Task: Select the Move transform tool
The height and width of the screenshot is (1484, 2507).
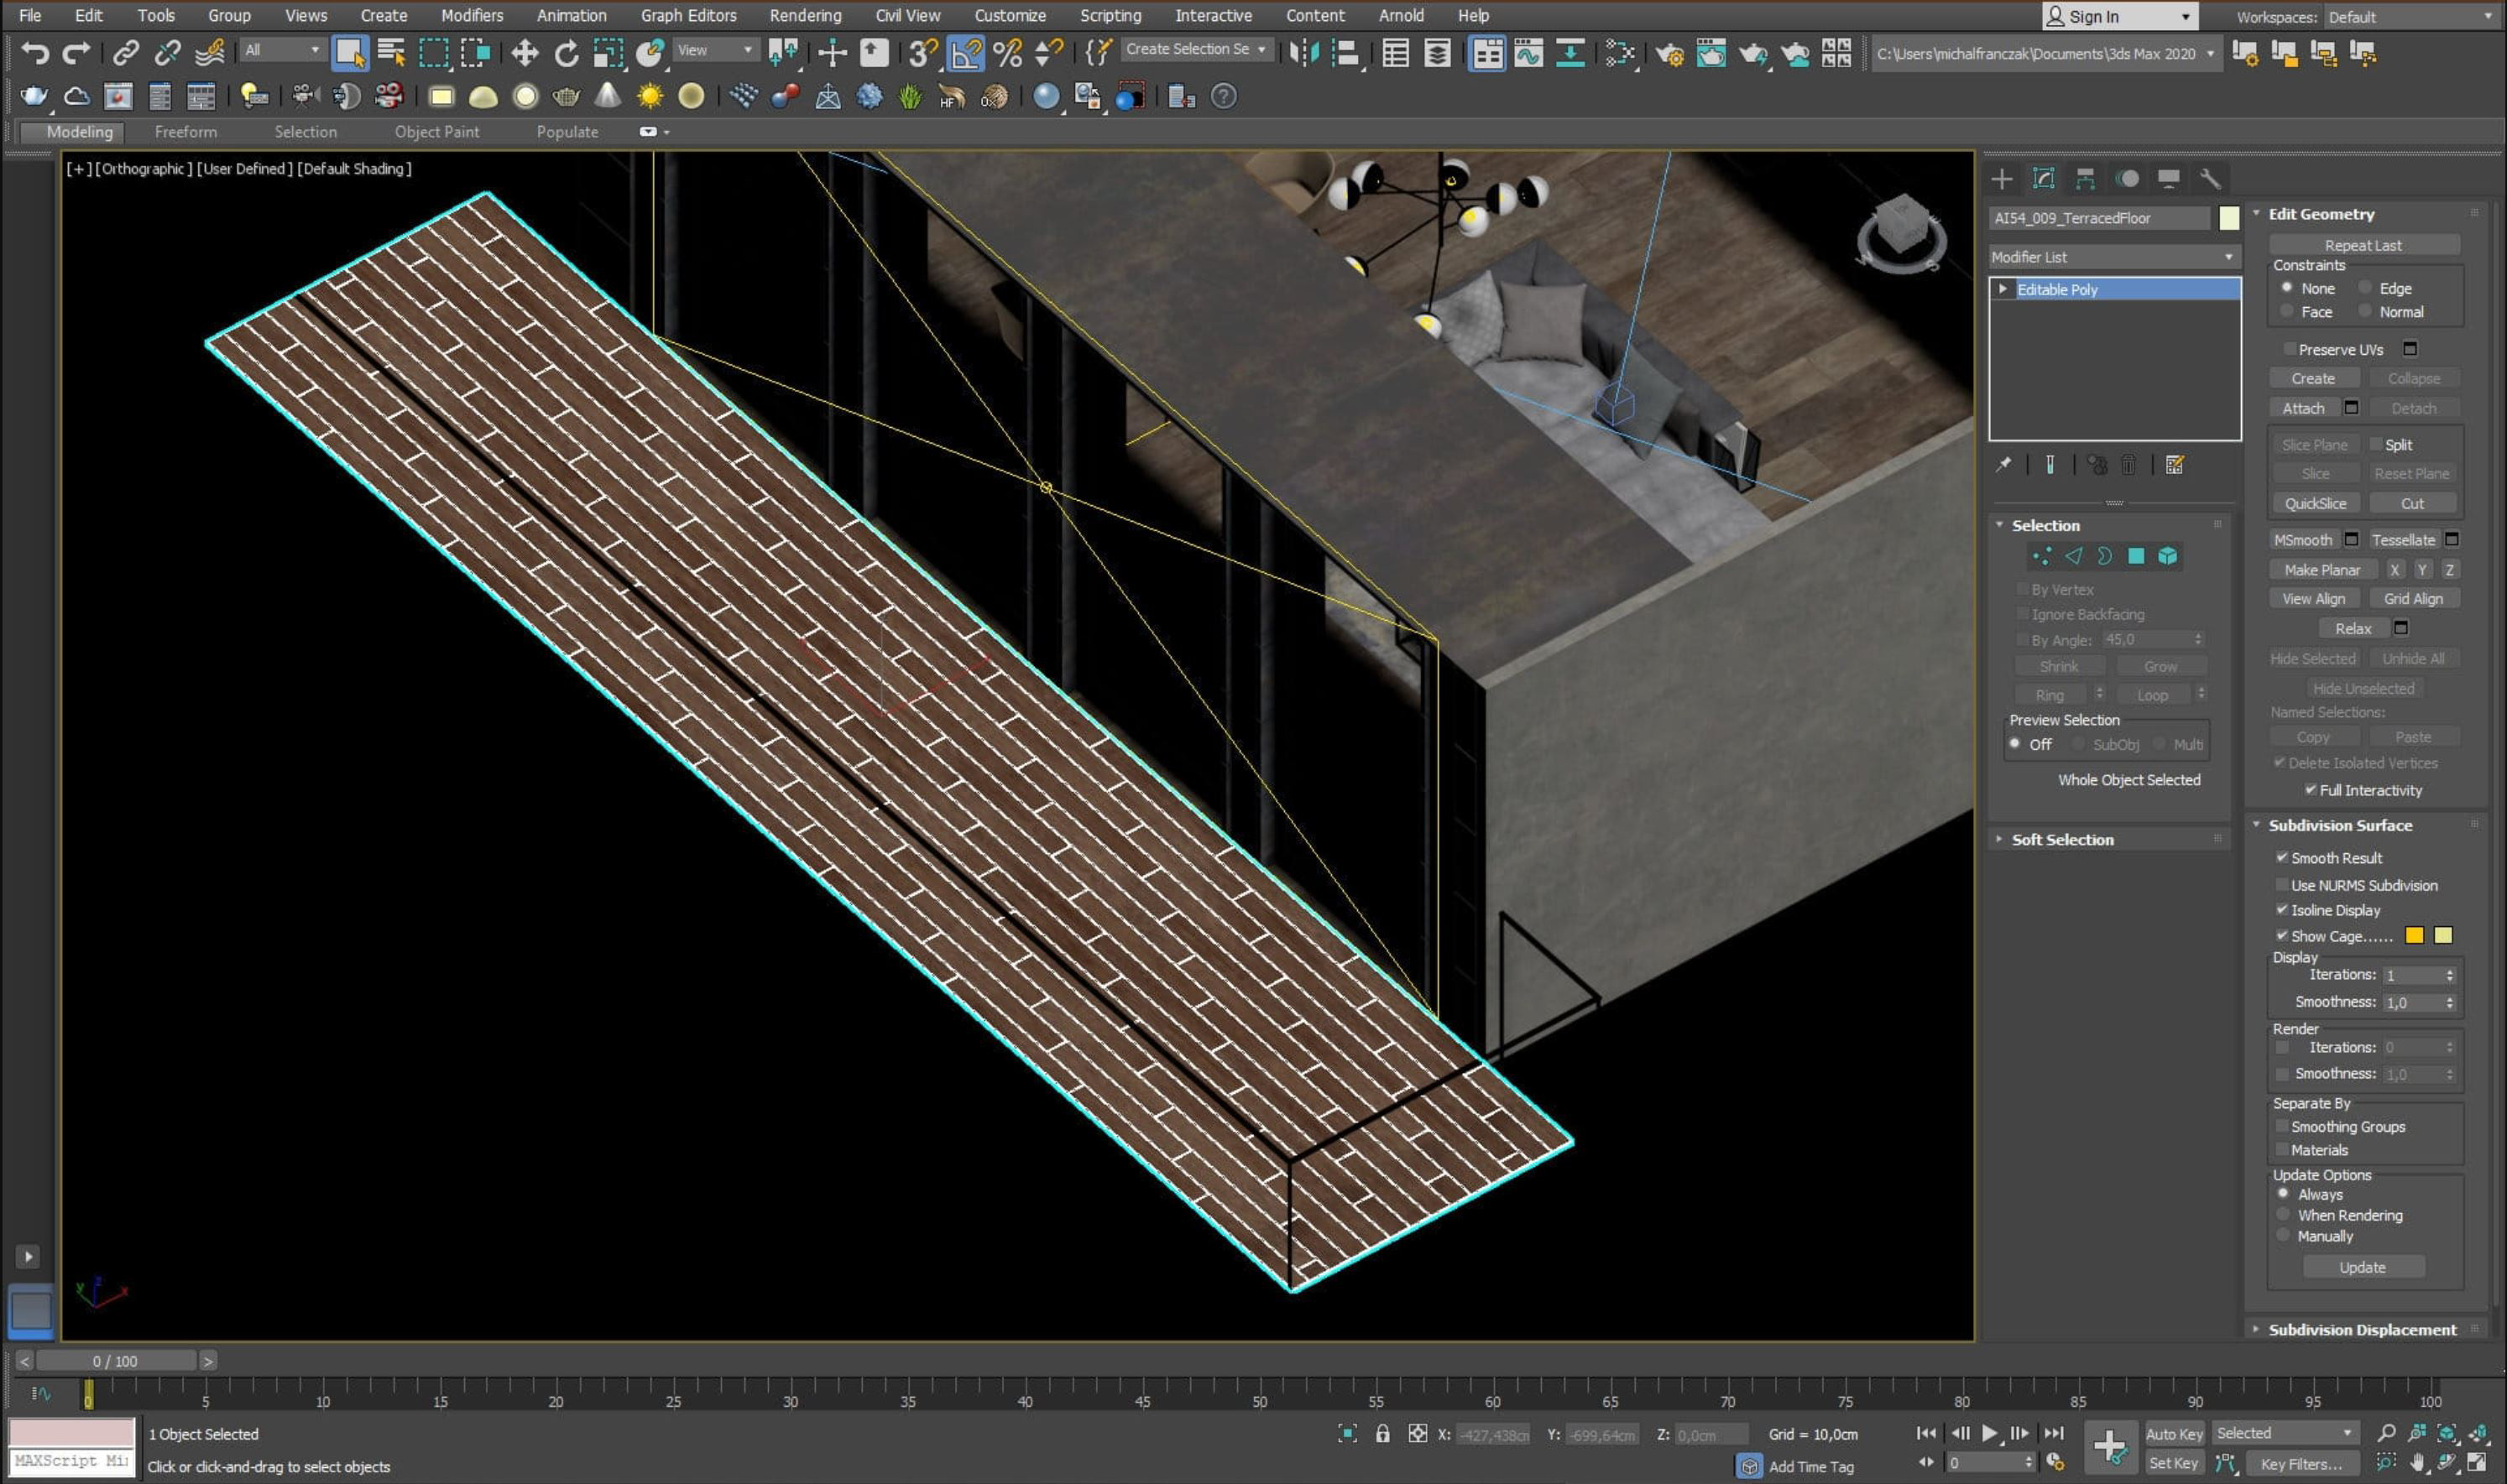Action: pos(525,53)
